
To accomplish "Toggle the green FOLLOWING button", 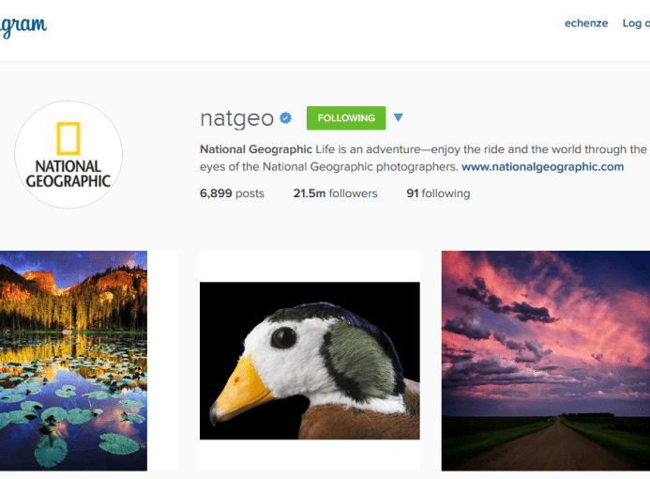I will tap(346, 118).
